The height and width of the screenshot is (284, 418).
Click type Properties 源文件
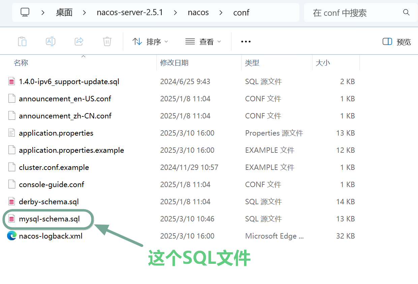(274, 133)
